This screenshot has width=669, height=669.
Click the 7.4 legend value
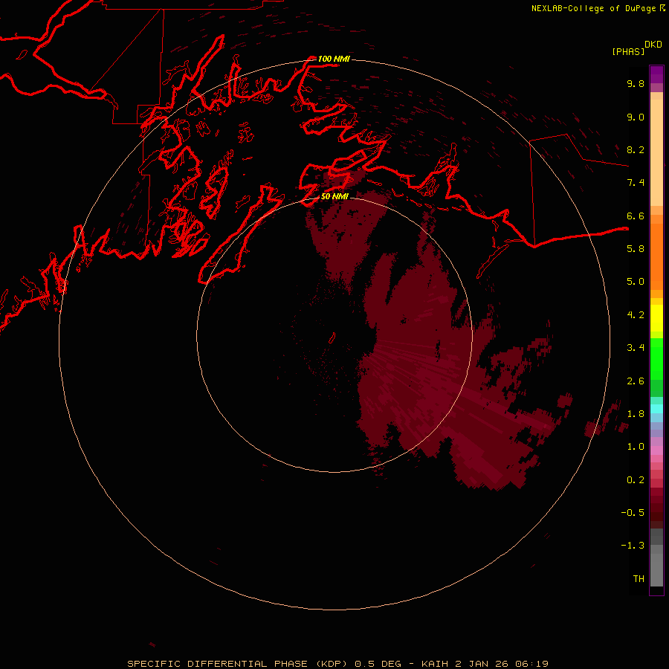coord(636,183)
